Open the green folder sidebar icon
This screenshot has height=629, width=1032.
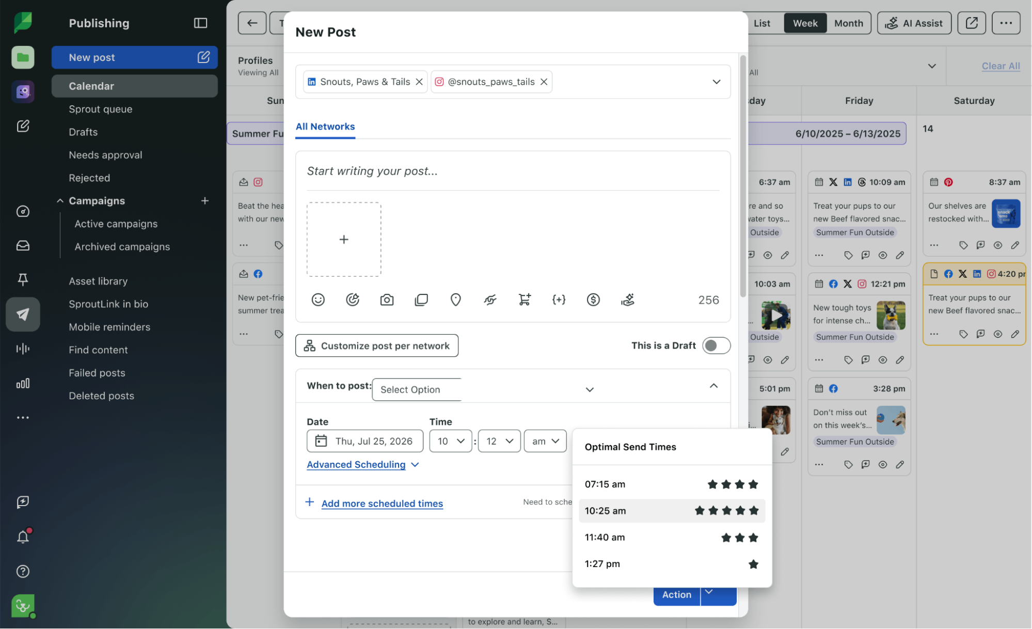[23, 57]
